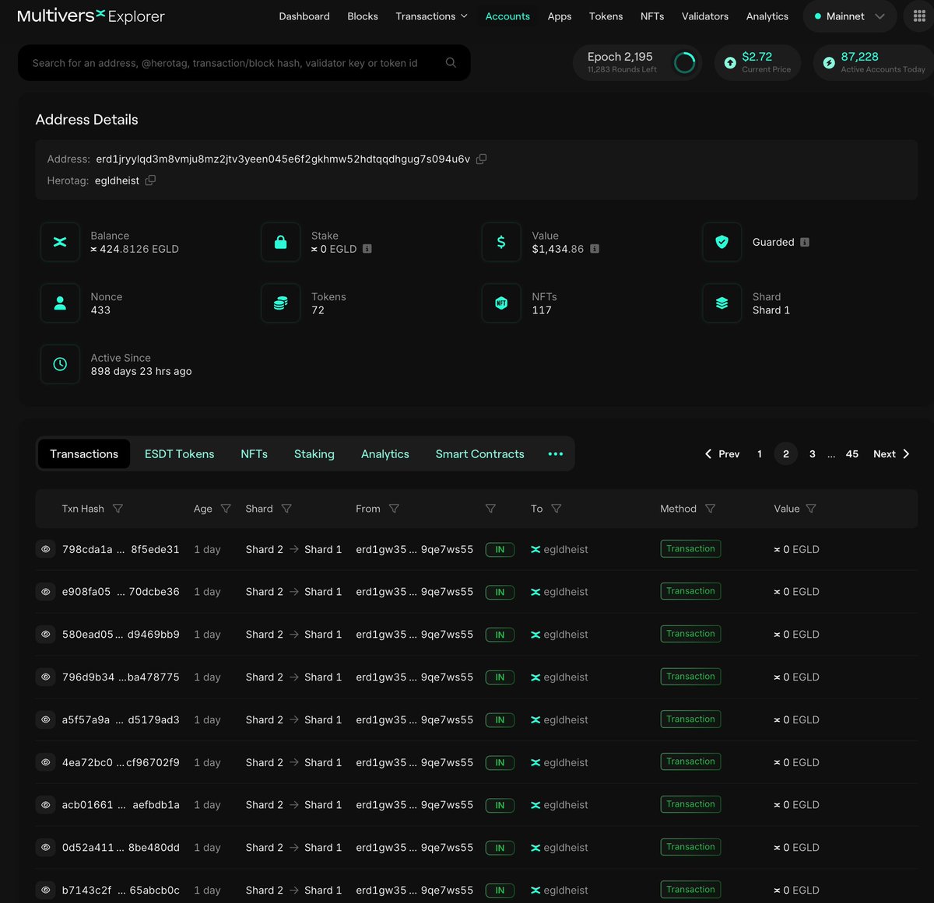Open the NFTs nav item in header
The width and height of the screenshot is (934, 903).
[652, 16]
